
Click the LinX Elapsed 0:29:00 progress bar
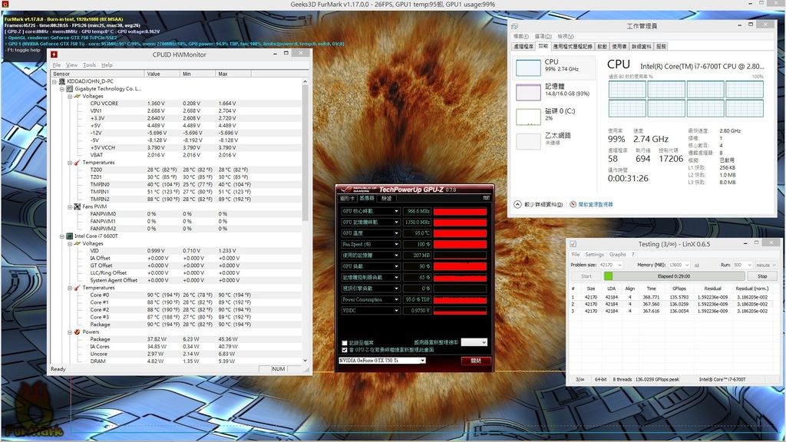[674, 276]
